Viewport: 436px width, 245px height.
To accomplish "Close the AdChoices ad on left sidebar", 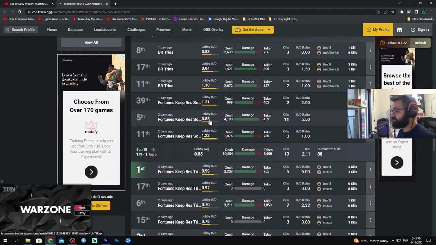I will (x=123, y=56).
